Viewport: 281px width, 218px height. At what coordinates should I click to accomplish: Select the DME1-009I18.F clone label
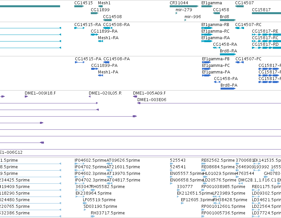(40, 93)
